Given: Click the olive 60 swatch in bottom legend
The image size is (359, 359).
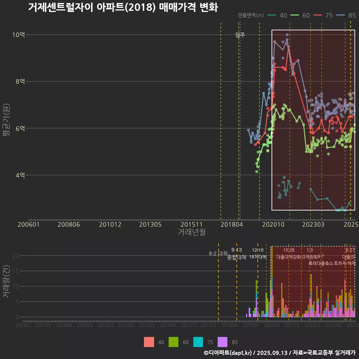Looking at the screenshot, I should pos(174,342).
